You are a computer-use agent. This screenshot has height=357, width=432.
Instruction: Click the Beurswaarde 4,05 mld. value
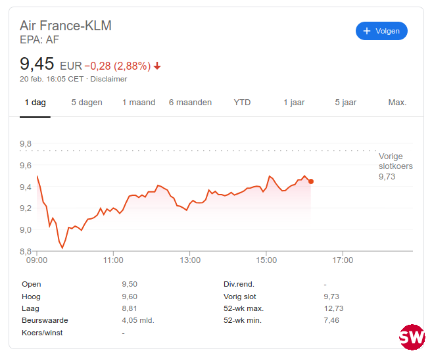click(138, 320)
